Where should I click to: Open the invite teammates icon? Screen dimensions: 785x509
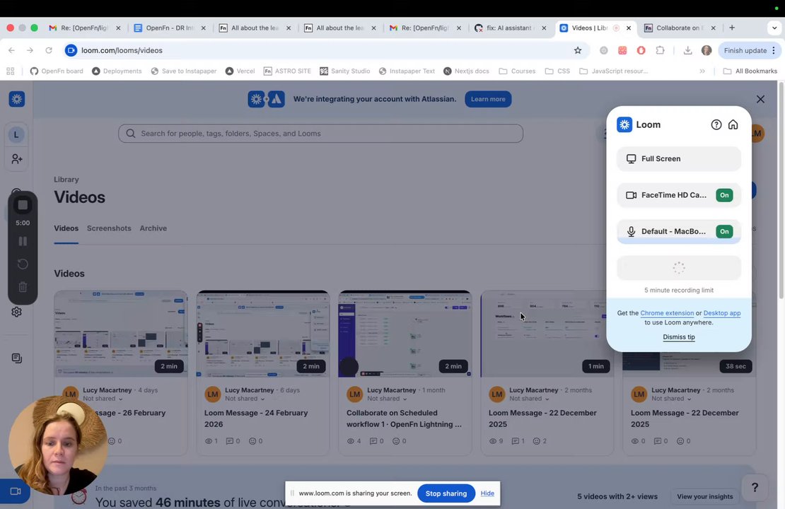click(16, 158)
